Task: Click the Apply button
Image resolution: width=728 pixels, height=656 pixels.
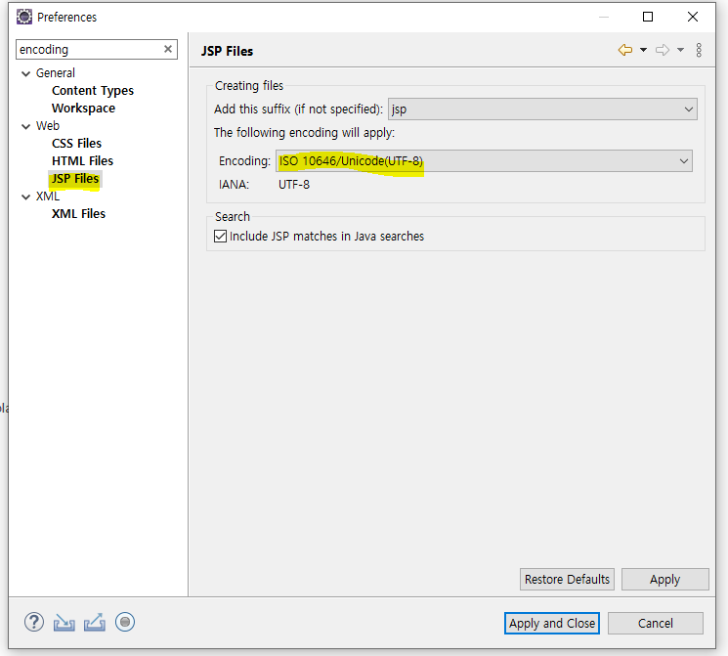Action: (x=664, y=580)
